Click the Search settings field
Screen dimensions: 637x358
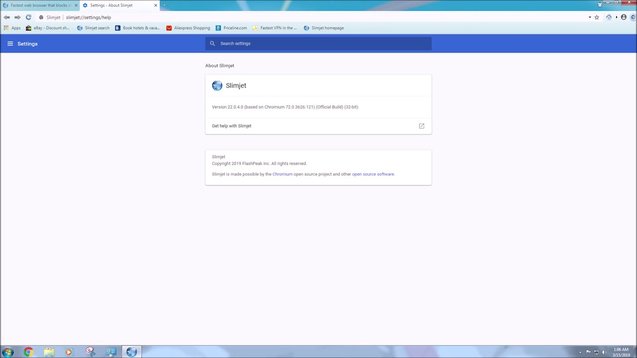pyautogui.click(x=318, y=43)
